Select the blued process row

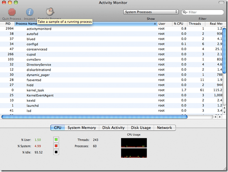(111, 39)
